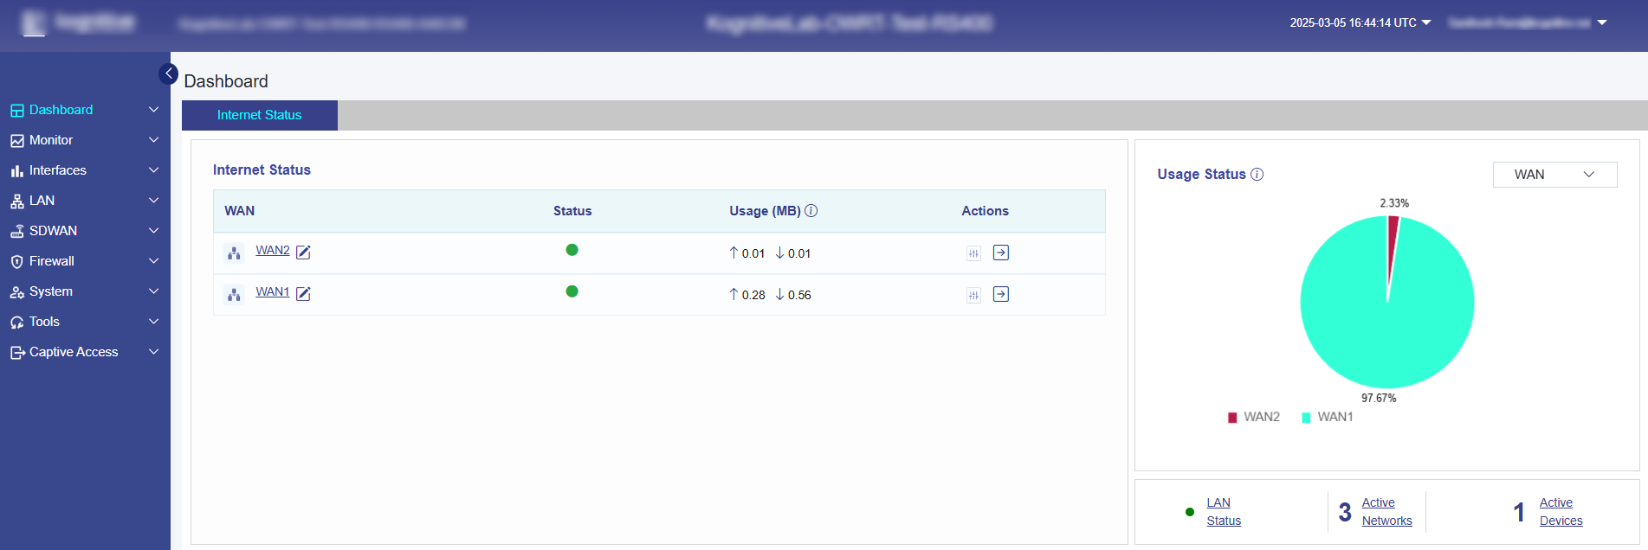Screen dimensions: 1648x550
Task: Toggle WAN1 legend entry in the chart
Action: (x=1327, y=417)
